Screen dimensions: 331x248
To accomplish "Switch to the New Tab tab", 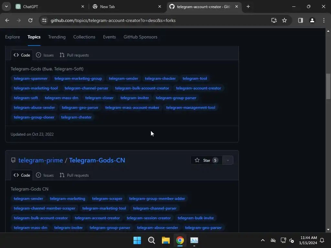I will [x=127, y=6].
